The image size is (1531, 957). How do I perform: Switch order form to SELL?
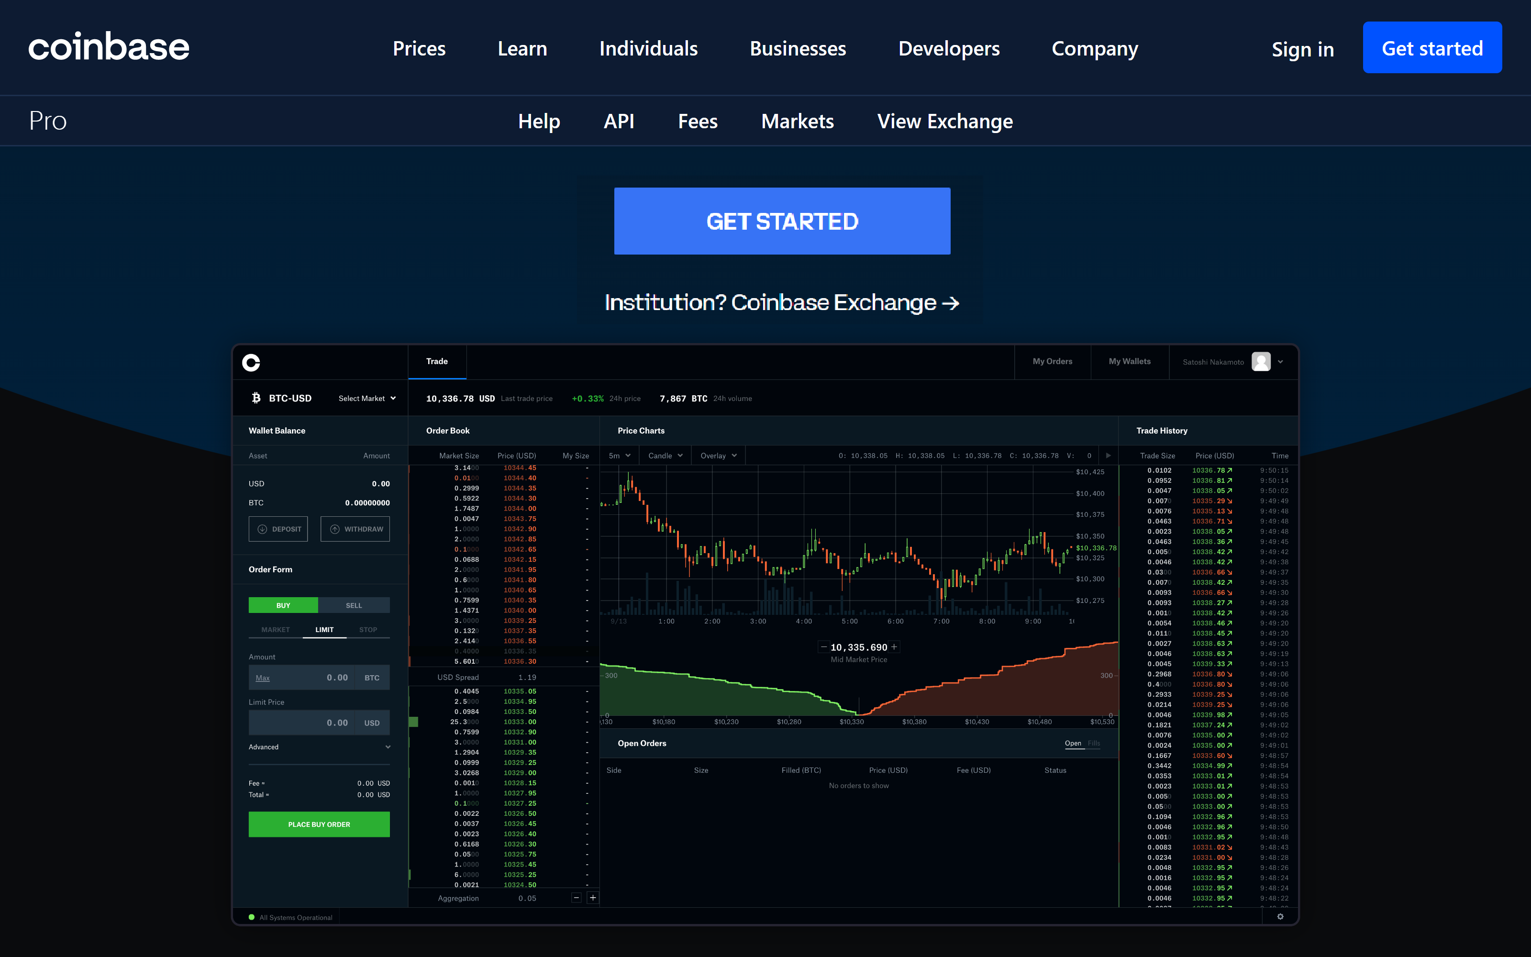coord(354,605)
